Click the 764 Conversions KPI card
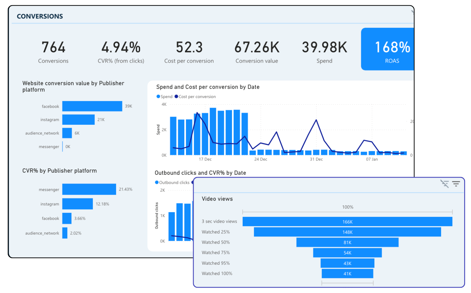Viewport: 471px width, 293px height. point(53,52)
